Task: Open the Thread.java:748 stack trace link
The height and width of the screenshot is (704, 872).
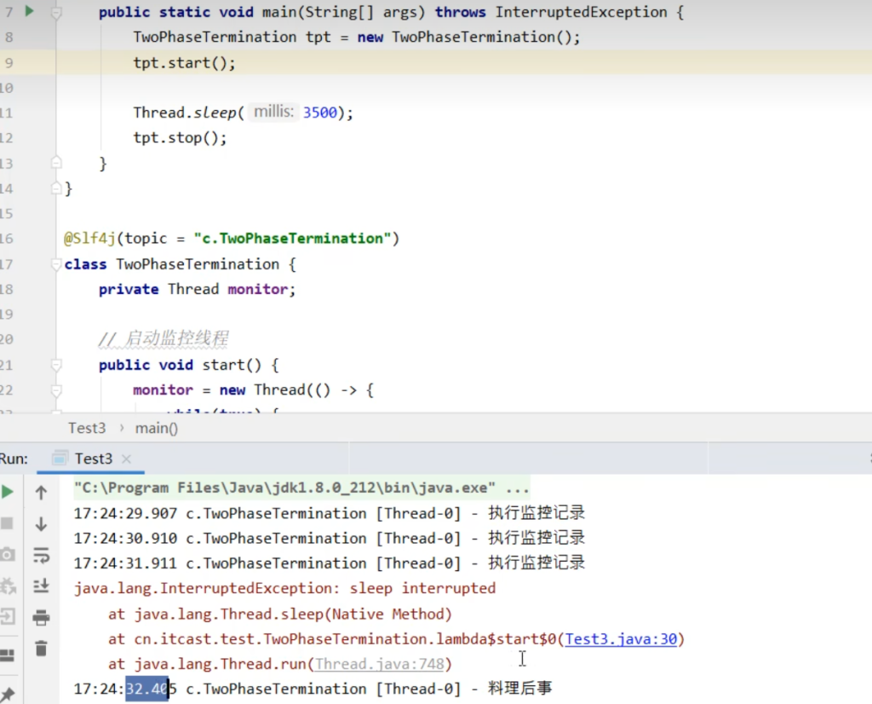Action: tap(381, 664)
